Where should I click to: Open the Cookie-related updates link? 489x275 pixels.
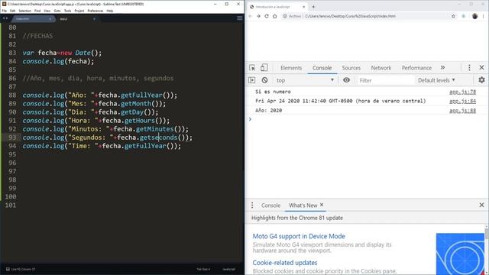click(x=285, y=263)
